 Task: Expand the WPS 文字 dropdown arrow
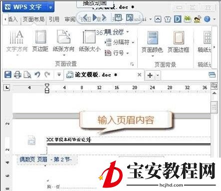(51, 7)
